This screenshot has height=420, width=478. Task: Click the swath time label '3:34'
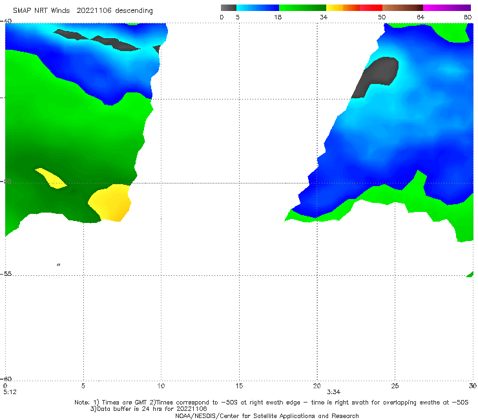click(333, 392)
